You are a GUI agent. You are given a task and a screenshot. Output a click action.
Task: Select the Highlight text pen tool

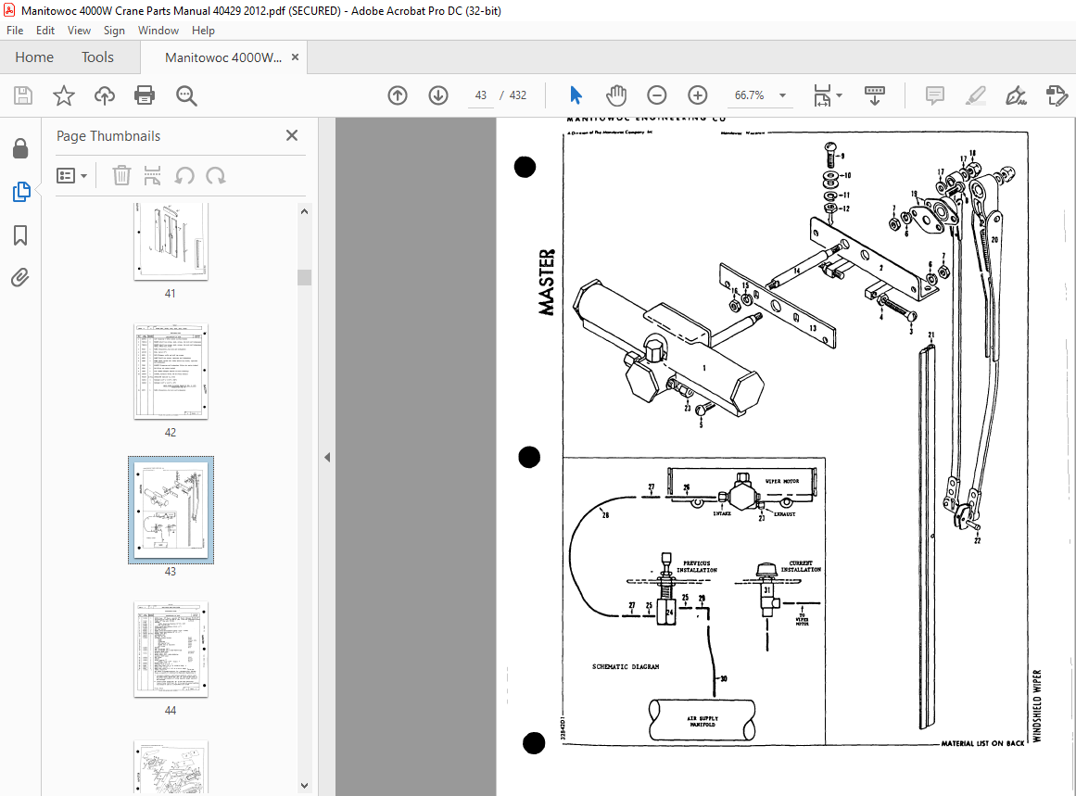point(975,95)
